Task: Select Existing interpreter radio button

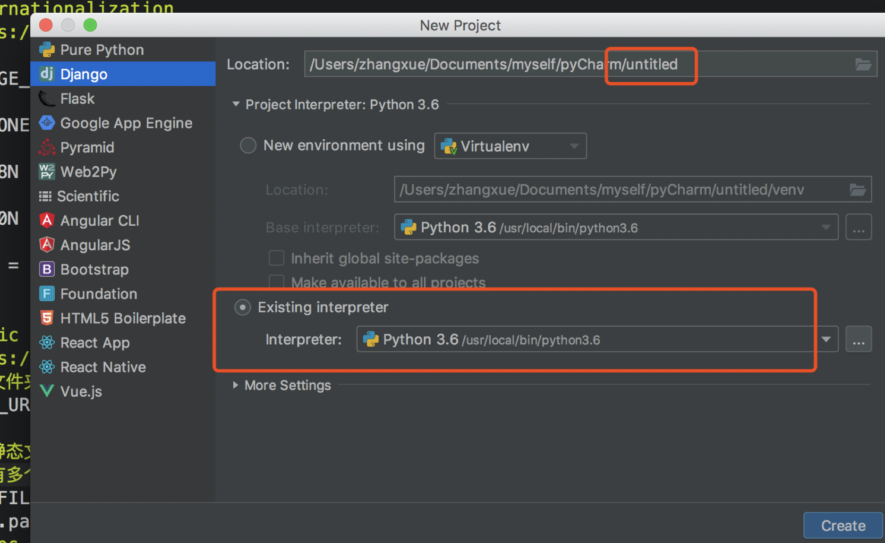Action: click(243, 307)
